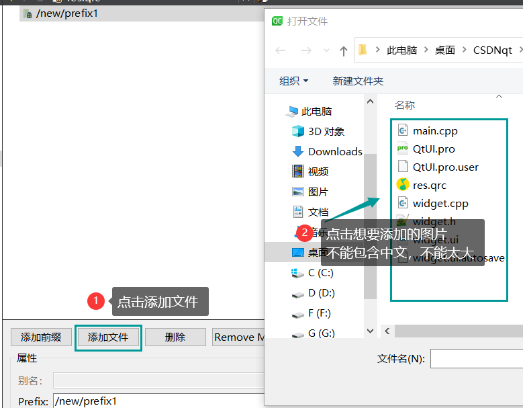Click the 添加前缀 button
This screenshot has height=408, width=523.
click(x=41, y=337)
